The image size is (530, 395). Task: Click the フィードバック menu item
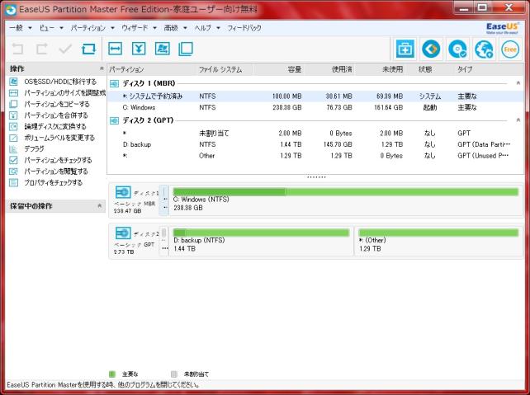pyautogui.click(x=244, y=28)
